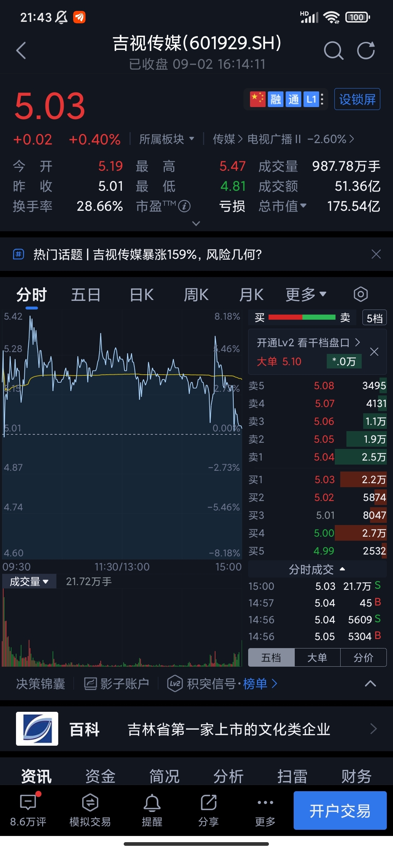Screen dimensions: 393x852
Task: Open hot topic hashtag icon
Action: [x=19, y=254]
